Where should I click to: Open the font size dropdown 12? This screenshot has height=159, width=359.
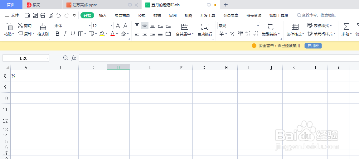pyautogui.click(x=111, y=26)
